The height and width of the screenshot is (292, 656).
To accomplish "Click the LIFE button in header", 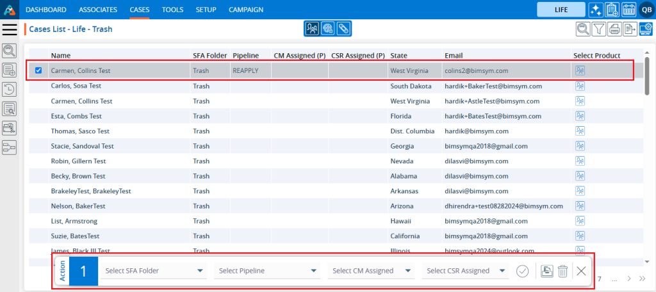I will point(561,10).
